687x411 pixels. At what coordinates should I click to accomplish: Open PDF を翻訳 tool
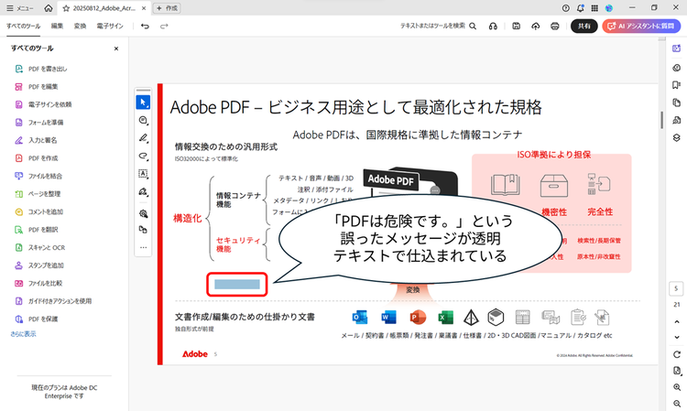tap(37, 230)
